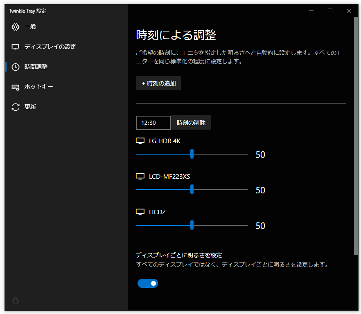The image size is (361, 314).
Task: Click the Twinkle Tray 設定 window title
Action: (27, 11)
